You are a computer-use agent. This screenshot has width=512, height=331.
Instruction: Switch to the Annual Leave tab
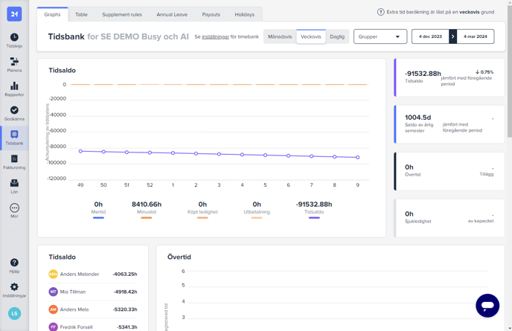point(172,14)
